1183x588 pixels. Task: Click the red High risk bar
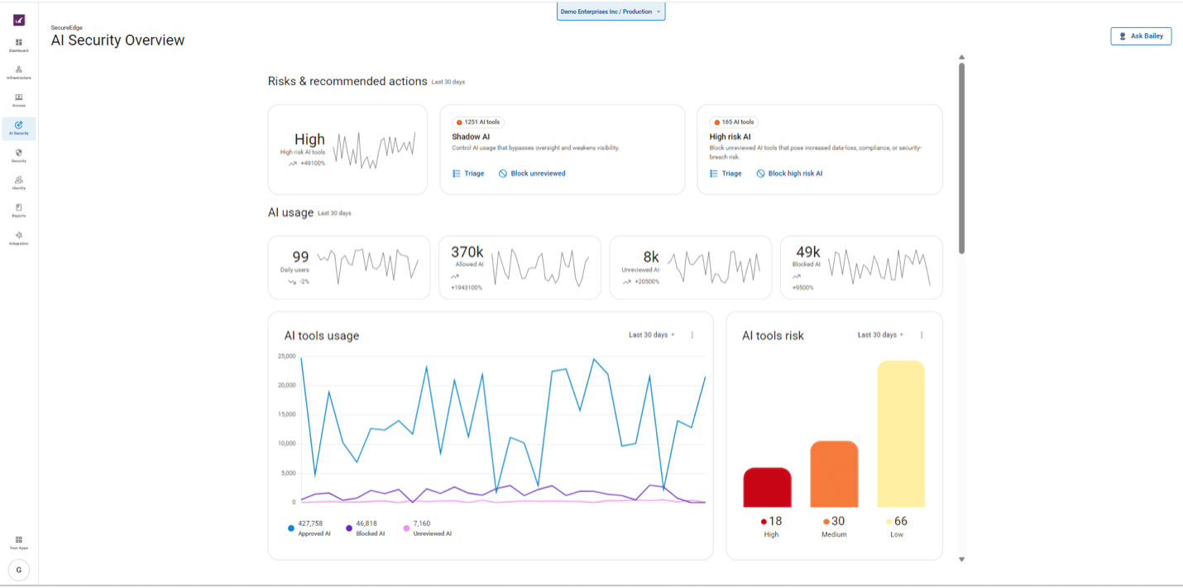[x=768, y=487]
